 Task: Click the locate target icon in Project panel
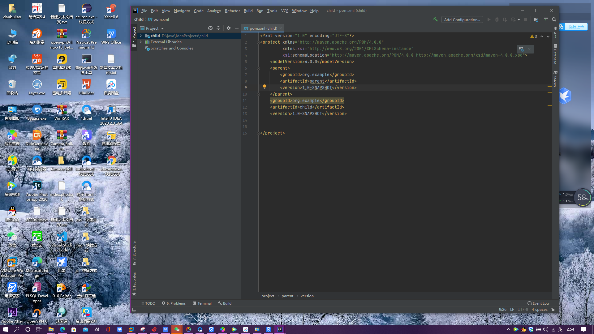[210, 28]
